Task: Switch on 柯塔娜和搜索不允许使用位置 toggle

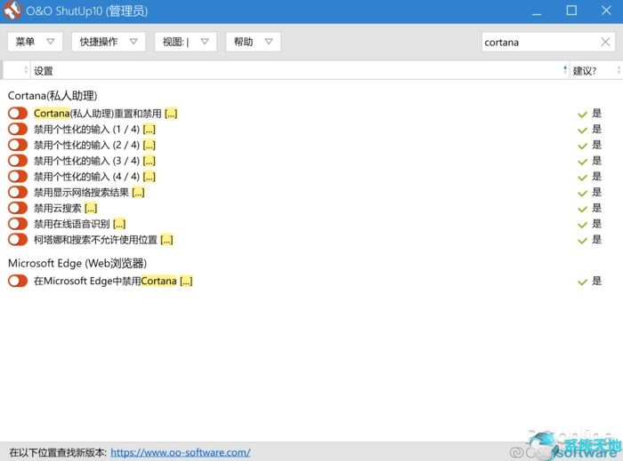Action: point(18,240)
